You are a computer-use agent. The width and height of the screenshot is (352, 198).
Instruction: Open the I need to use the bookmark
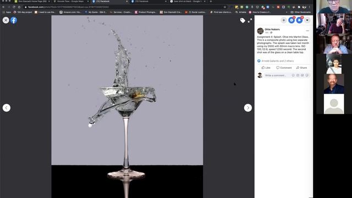tap(45, 12)
